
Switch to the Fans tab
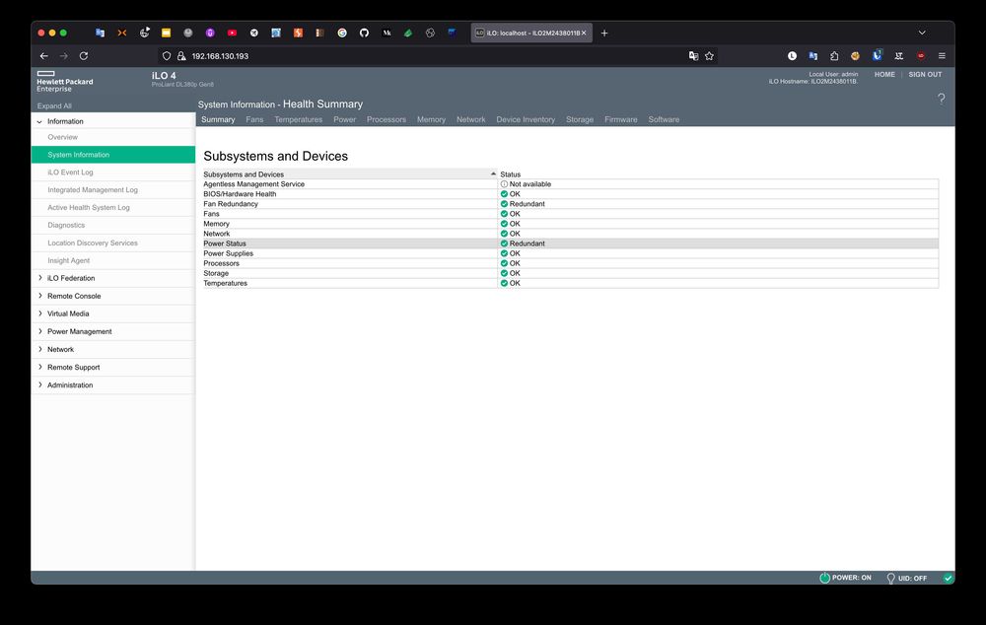[254, 119]
